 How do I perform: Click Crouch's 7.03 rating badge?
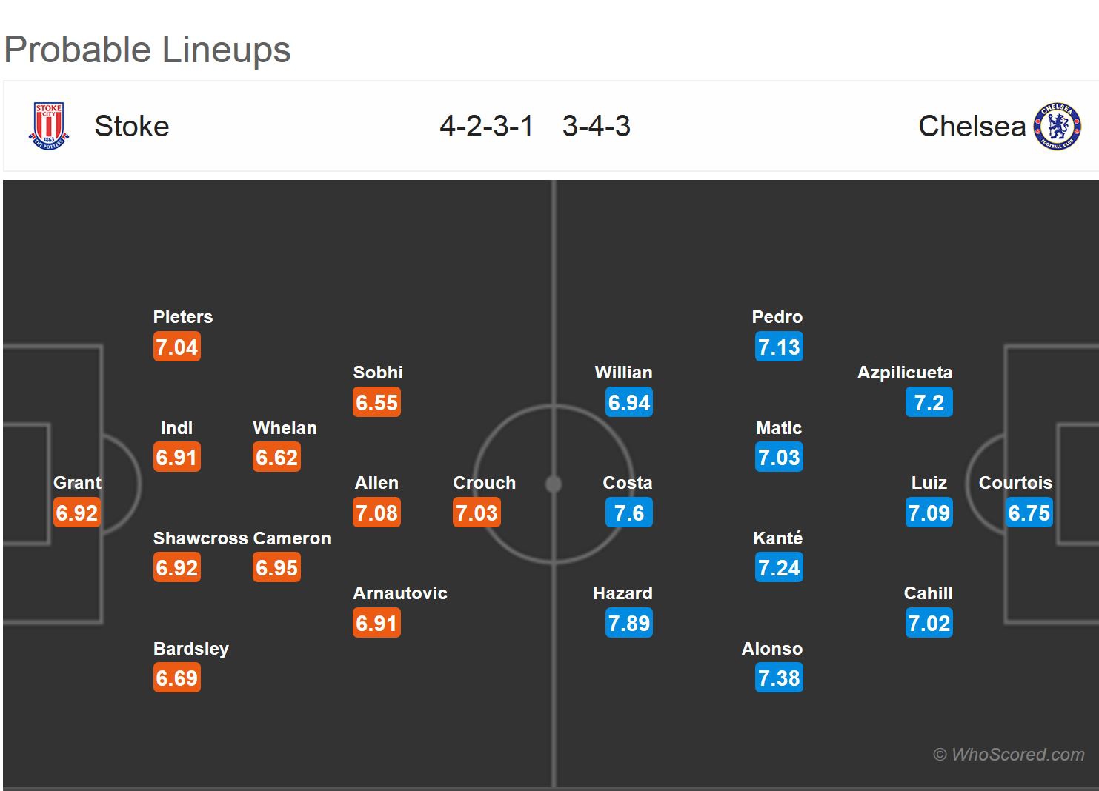click(x=477, y=513)
